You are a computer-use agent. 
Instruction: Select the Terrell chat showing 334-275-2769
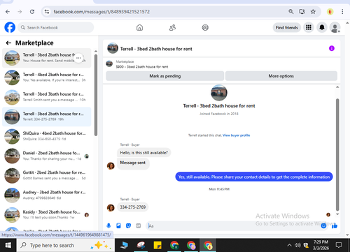point(46,117)
